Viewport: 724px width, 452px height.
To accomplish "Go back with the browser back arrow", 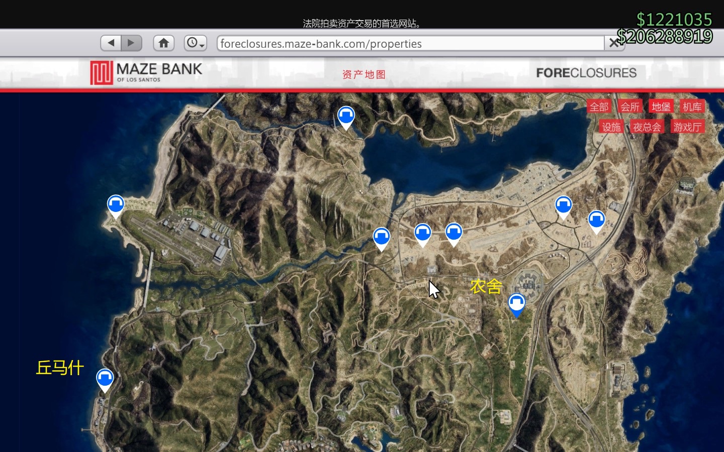I will (x=111, y=43).
